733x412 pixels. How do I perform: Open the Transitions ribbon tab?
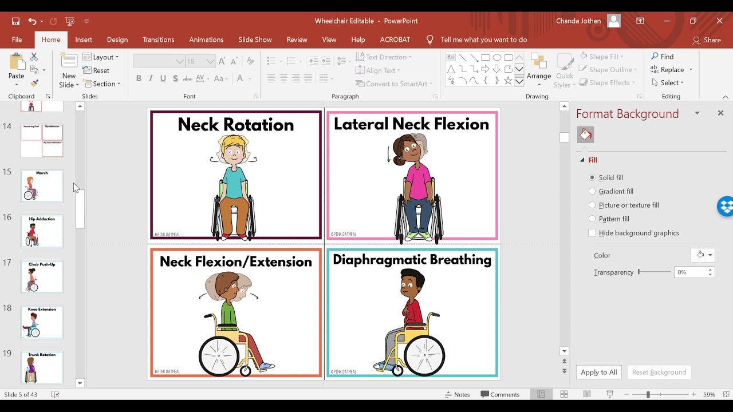[x=158, y=39]
